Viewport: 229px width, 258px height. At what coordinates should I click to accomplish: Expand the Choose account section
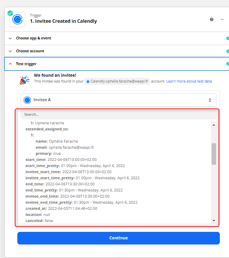117,51
